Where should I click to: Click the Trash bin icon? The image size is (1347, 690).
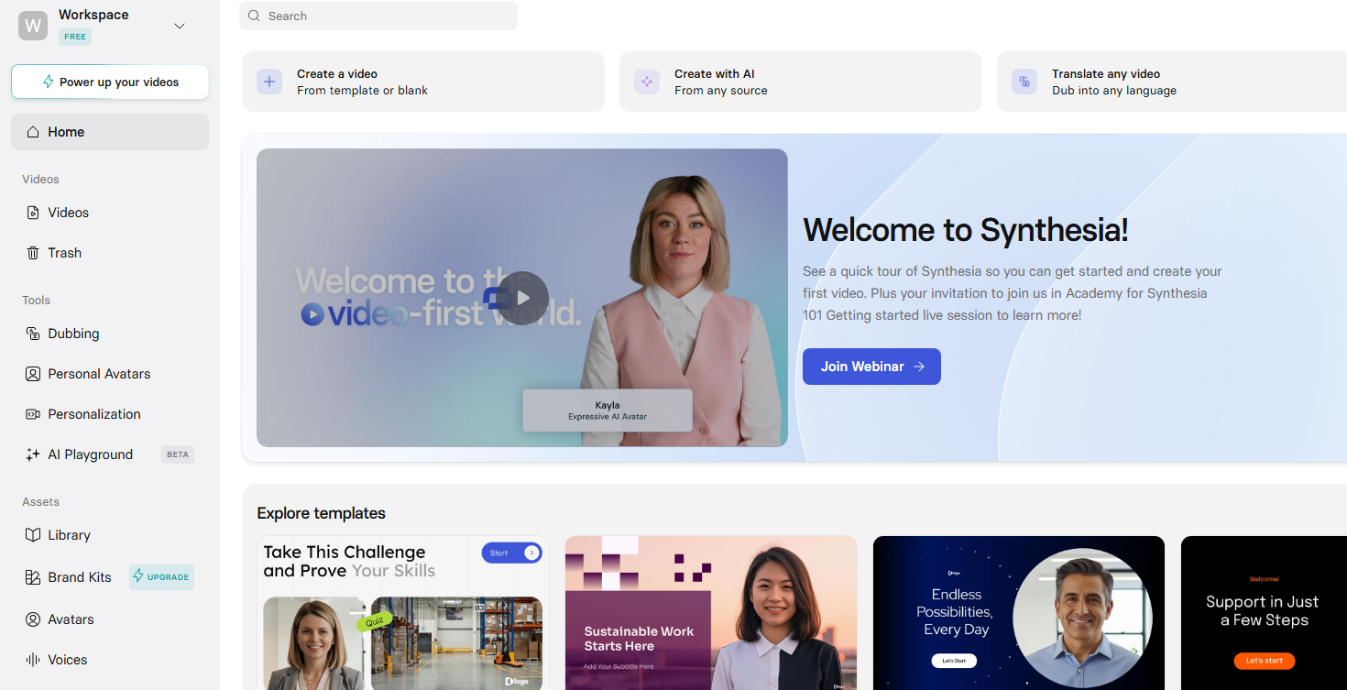pos(33,253)
